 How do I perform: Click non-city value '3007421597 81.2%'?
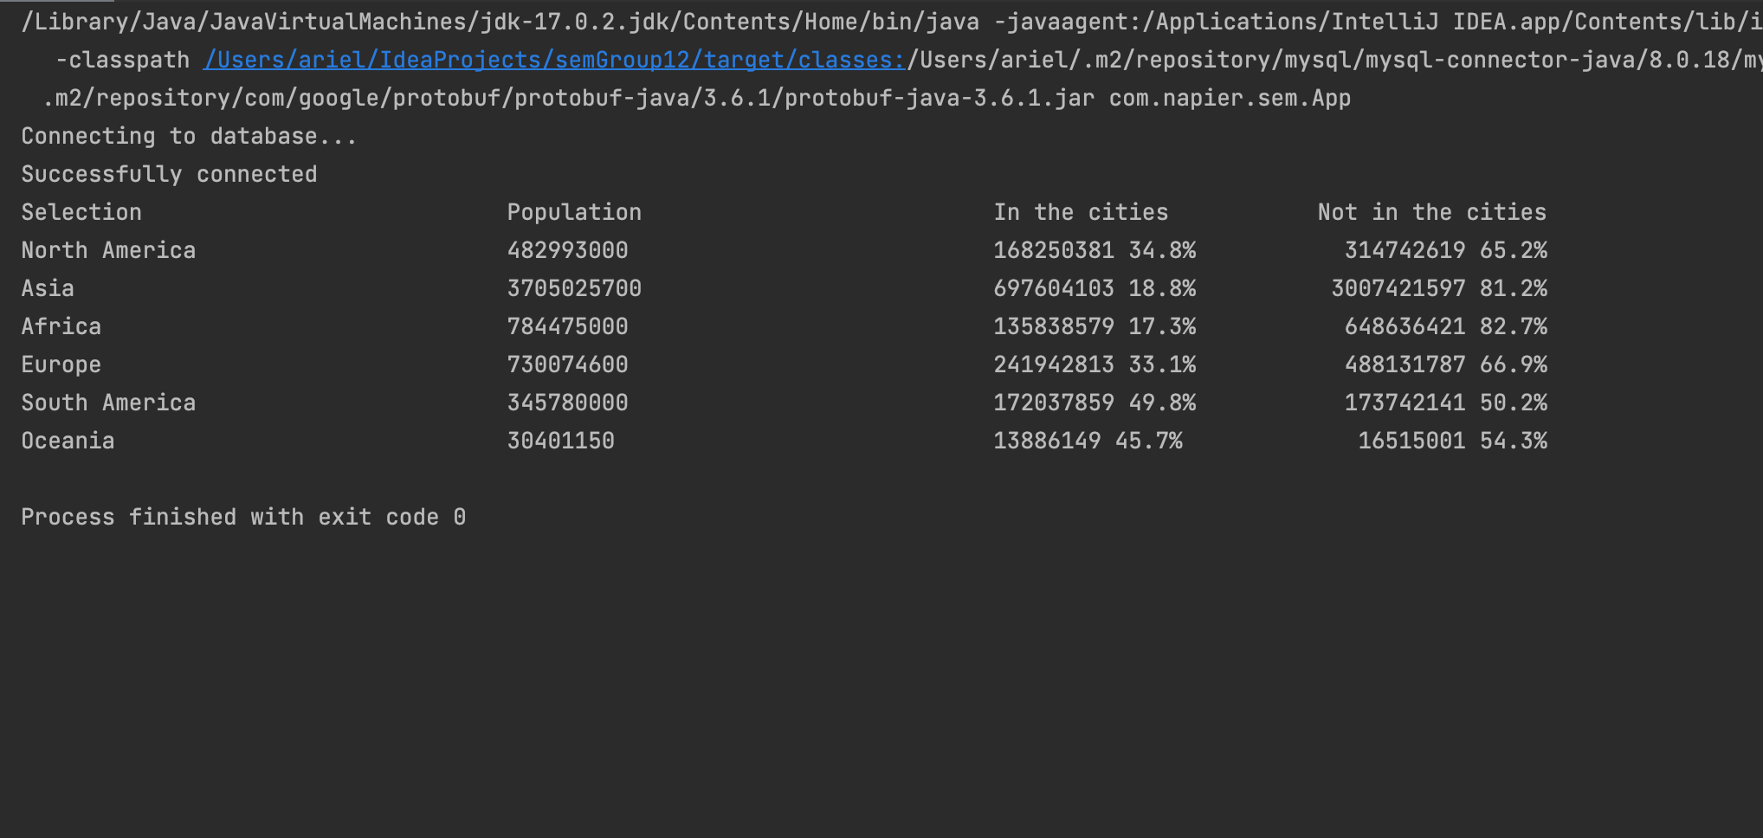click(x=1439, y=288)
